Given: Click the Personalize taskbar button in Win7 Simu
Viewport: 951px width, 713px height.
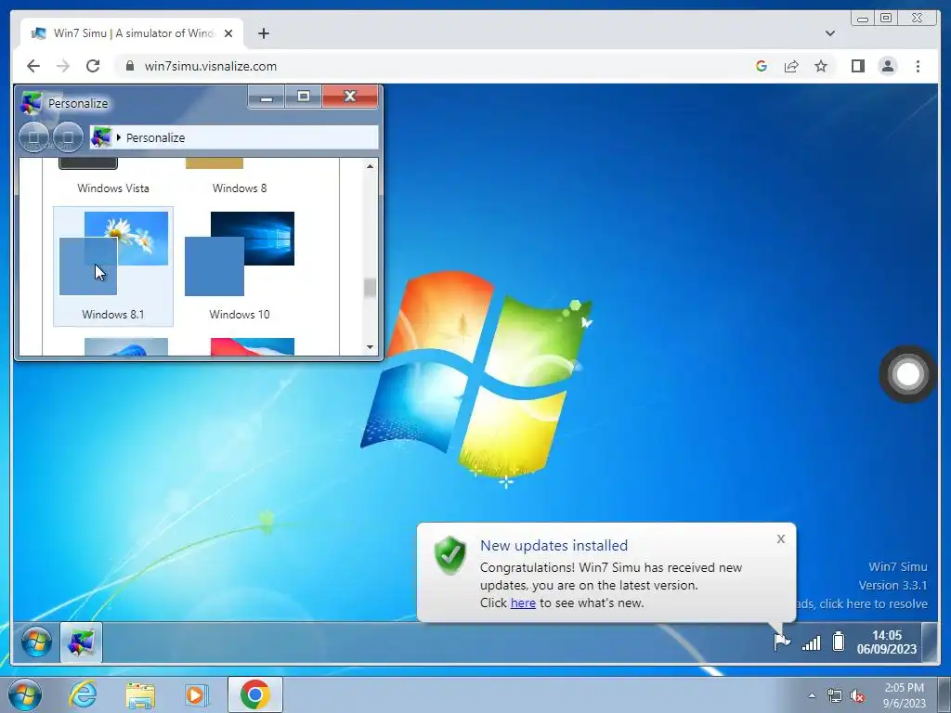Looking at the screenshot, I should (82, 642).
